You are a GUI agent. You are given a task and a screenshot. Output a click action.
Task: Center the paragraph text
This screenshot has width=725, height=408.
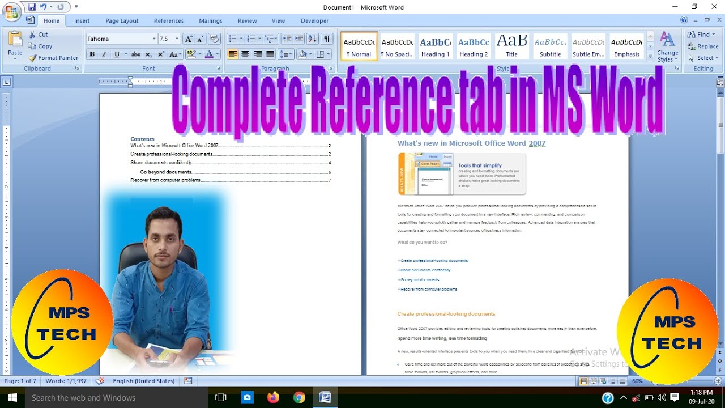[245, 54]
